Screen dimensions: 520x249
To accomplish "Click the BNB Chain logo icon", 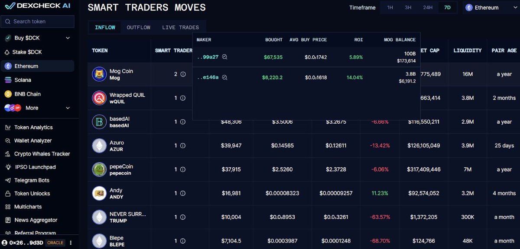I will 8,94.
